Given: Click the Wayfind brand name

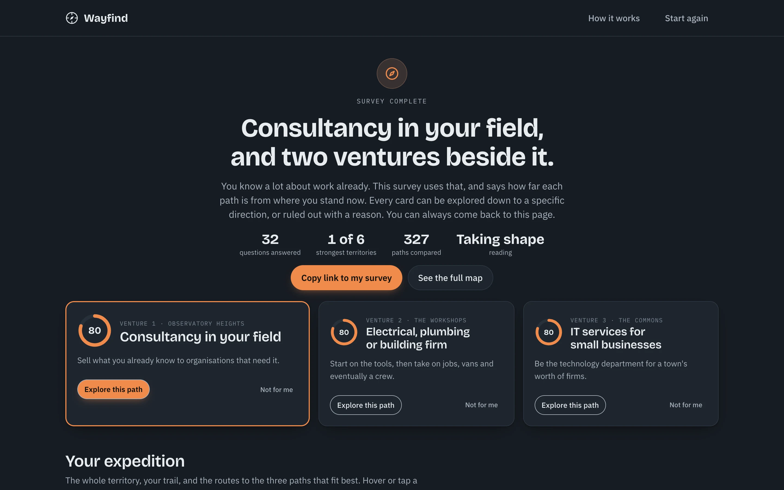Looking at the screenshot, I should (x=106, y=18).
